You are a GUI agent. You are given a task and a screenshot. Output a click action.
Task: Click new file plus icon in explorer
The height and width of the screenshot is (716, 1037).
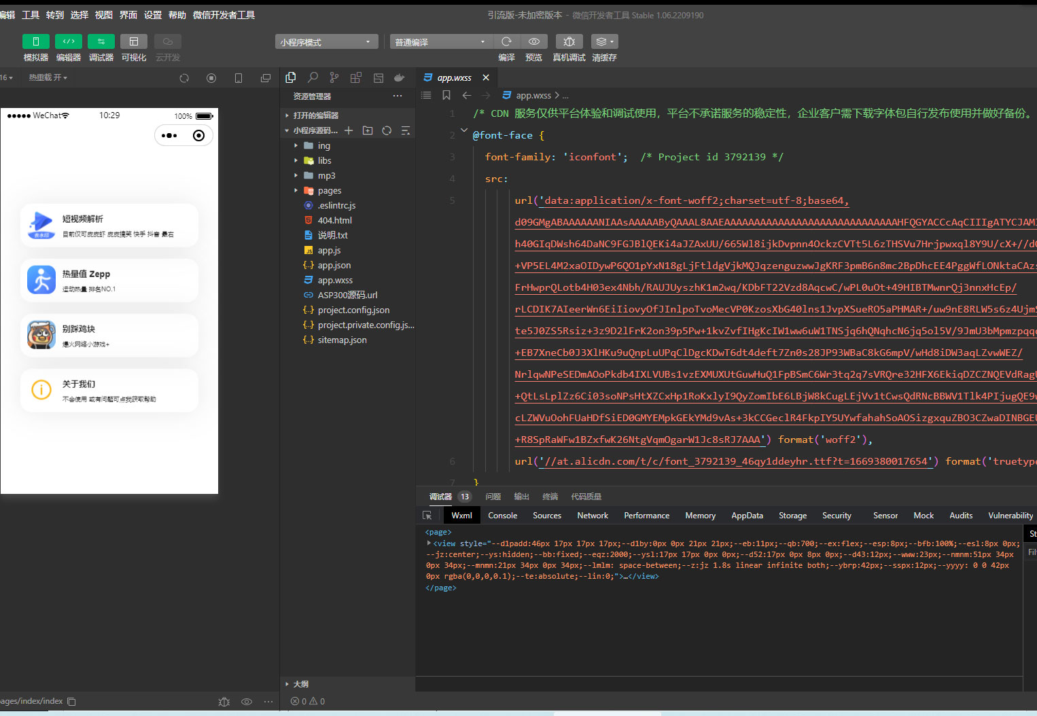pyautogui.click(x=349, y=130)
